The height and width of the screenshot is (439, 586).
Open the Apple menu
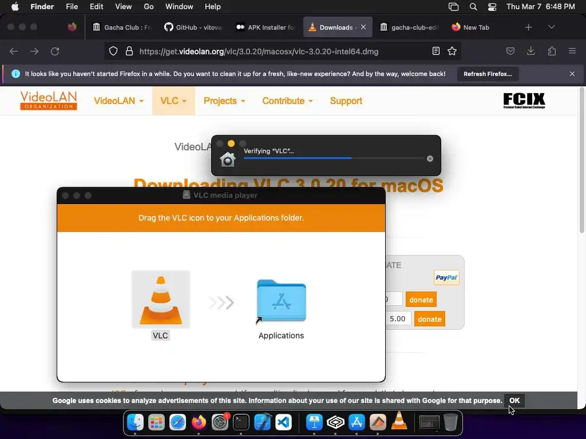[15, 7]
